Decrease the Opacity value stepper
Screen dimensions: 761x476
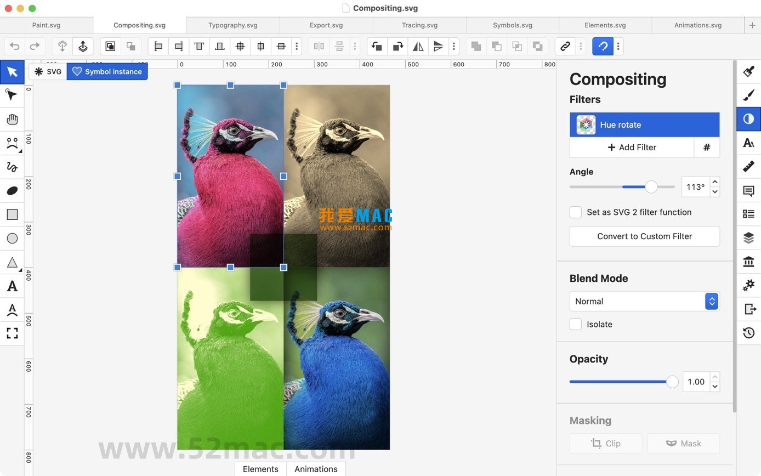(x=714, y=387)
